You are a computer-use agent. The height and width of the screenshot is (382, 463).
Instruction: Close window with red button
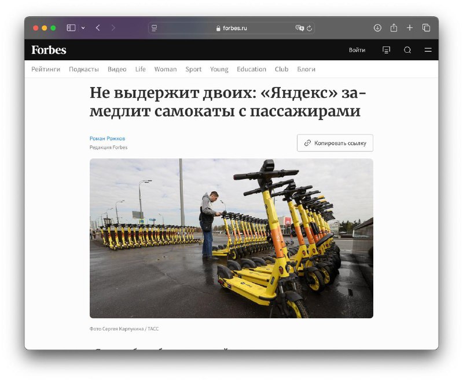click(36, 28)
